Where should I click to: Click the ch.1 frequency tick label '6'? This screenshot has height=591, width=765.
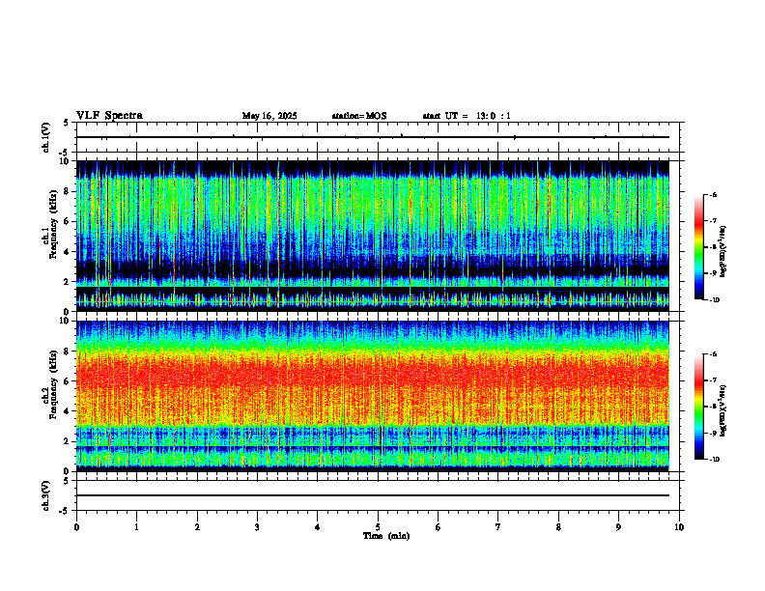tap(68, 221)
